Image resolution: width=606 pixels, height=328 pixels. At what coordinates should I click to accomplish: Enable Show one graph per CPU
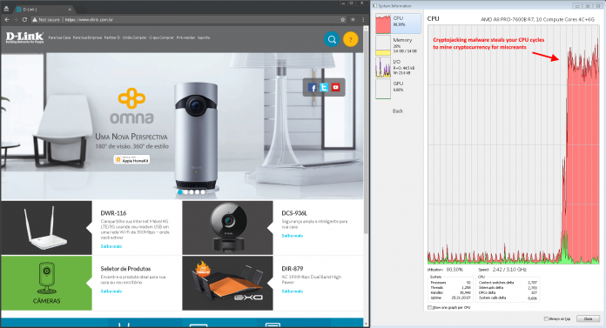point(429,307)
